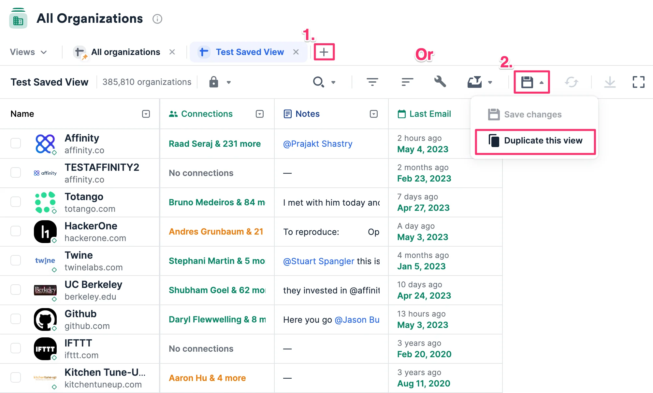The image size is (653, 393).
Task: Click the Totango note 'I met with him today'
Action: pos(331,203)
